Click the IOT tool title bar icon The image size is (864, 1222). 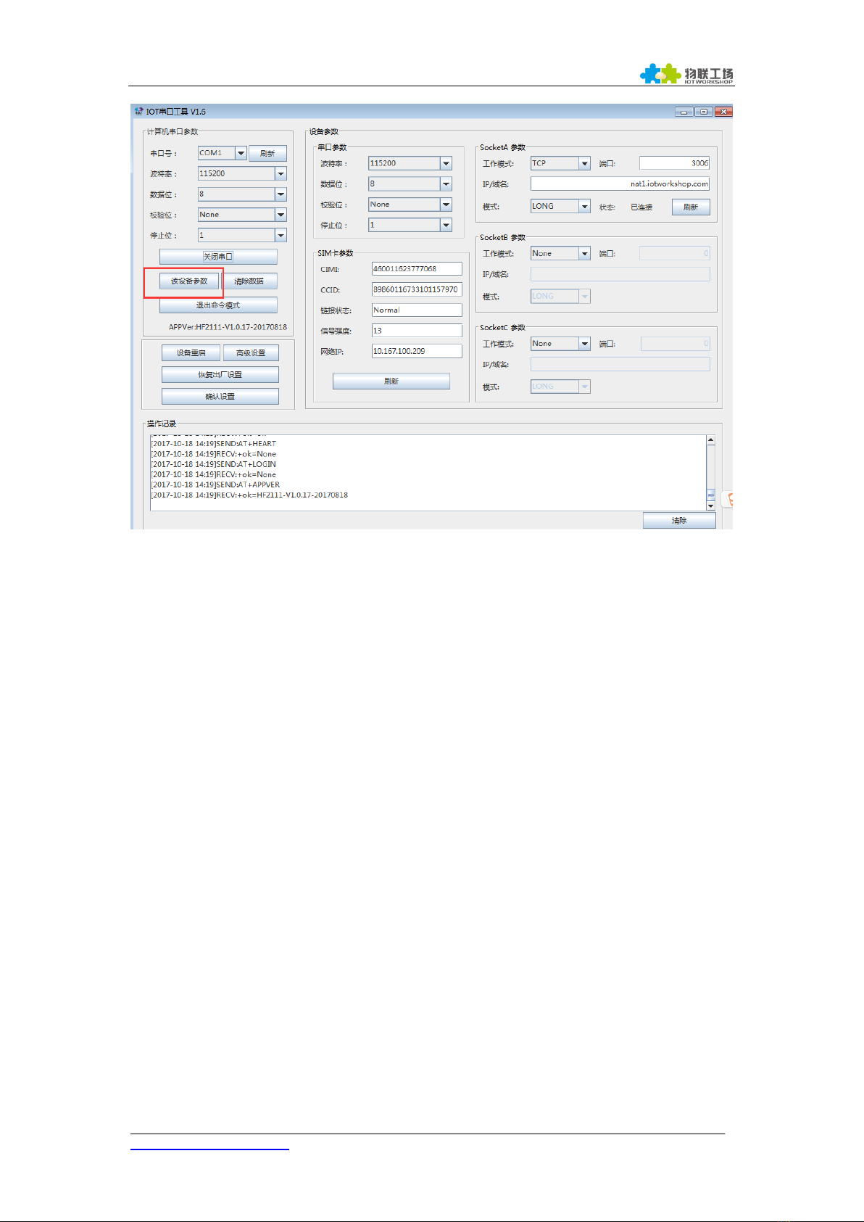click(138, 111)
